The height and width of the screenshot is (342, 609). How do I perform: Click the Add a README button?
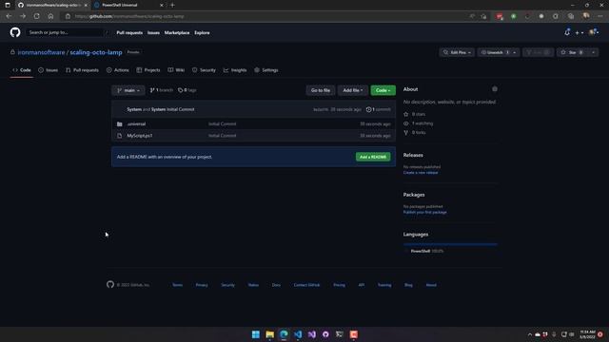tap(373, 157)
